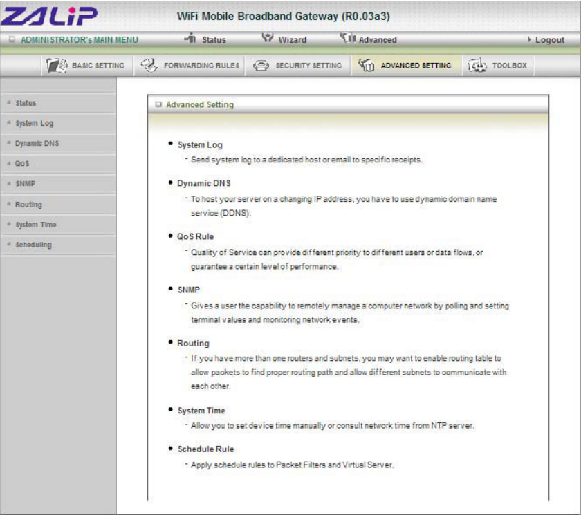This screenshot has height=515, width=581.
Task: Click the Basic Setting folder icon
Action: point(57,66)
